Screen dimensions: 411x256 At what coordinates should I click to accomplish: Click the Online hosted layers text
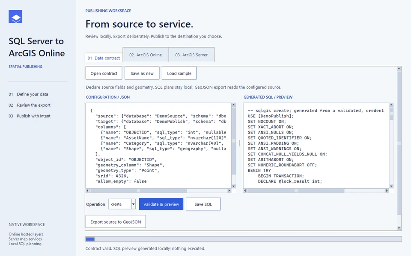pyautogui.click(x=26, y=234)
